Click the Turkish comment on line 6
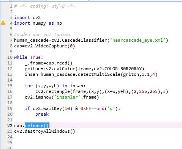Image resolution: width=182 pixels, height=149 pixels. (x=42, y=35)
